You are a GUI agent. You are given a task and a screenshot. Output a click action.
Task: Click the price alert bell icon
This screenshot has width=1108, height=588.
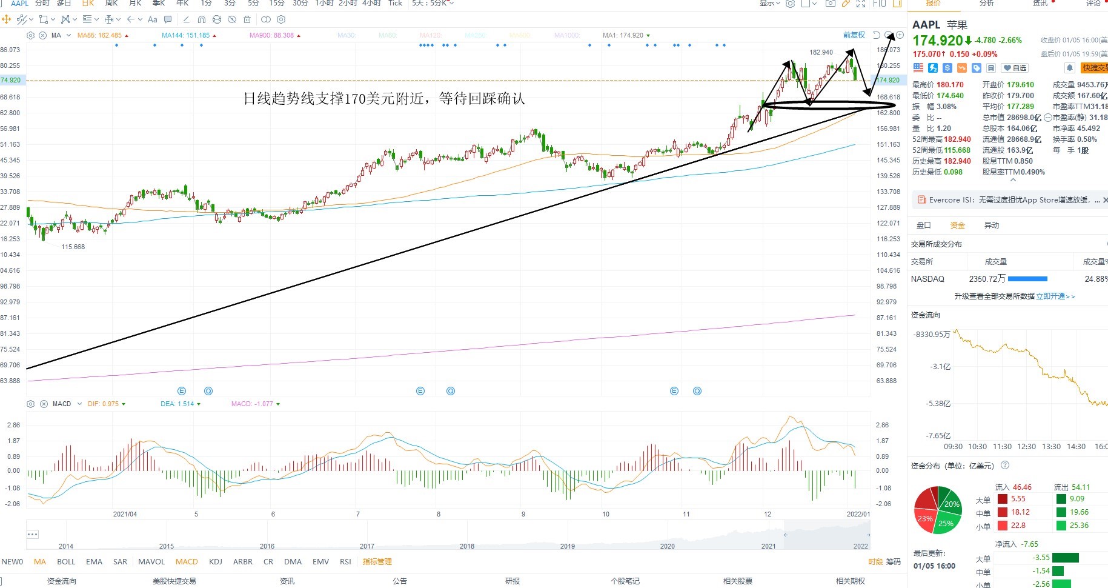point(1070,68)
